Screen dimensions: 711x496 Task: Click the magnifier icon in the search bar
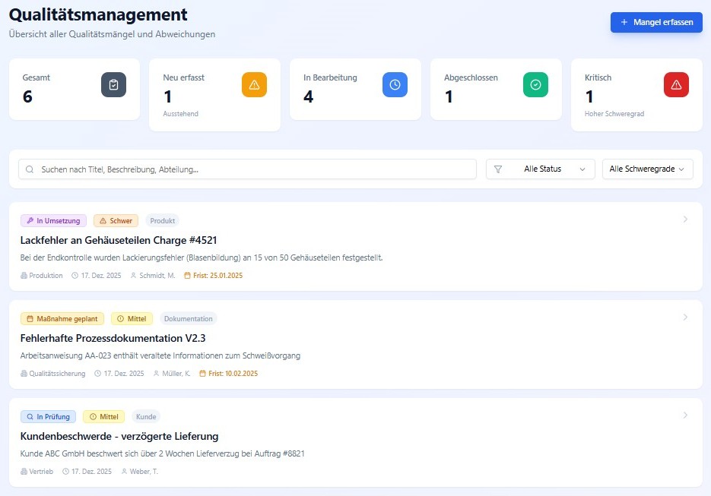(x=30, y=169)
